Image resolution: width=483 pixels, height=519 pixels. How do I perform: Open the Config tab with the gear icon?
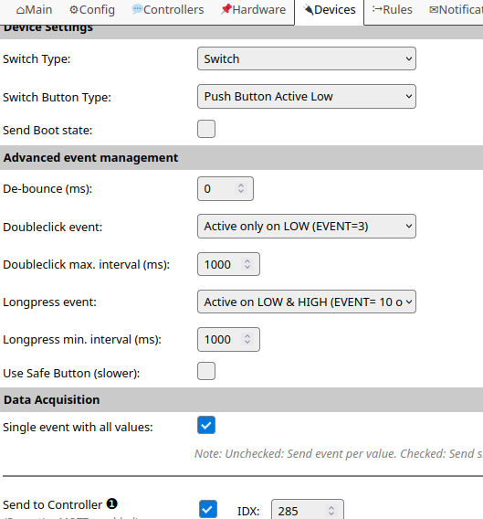tap(92, 10)
